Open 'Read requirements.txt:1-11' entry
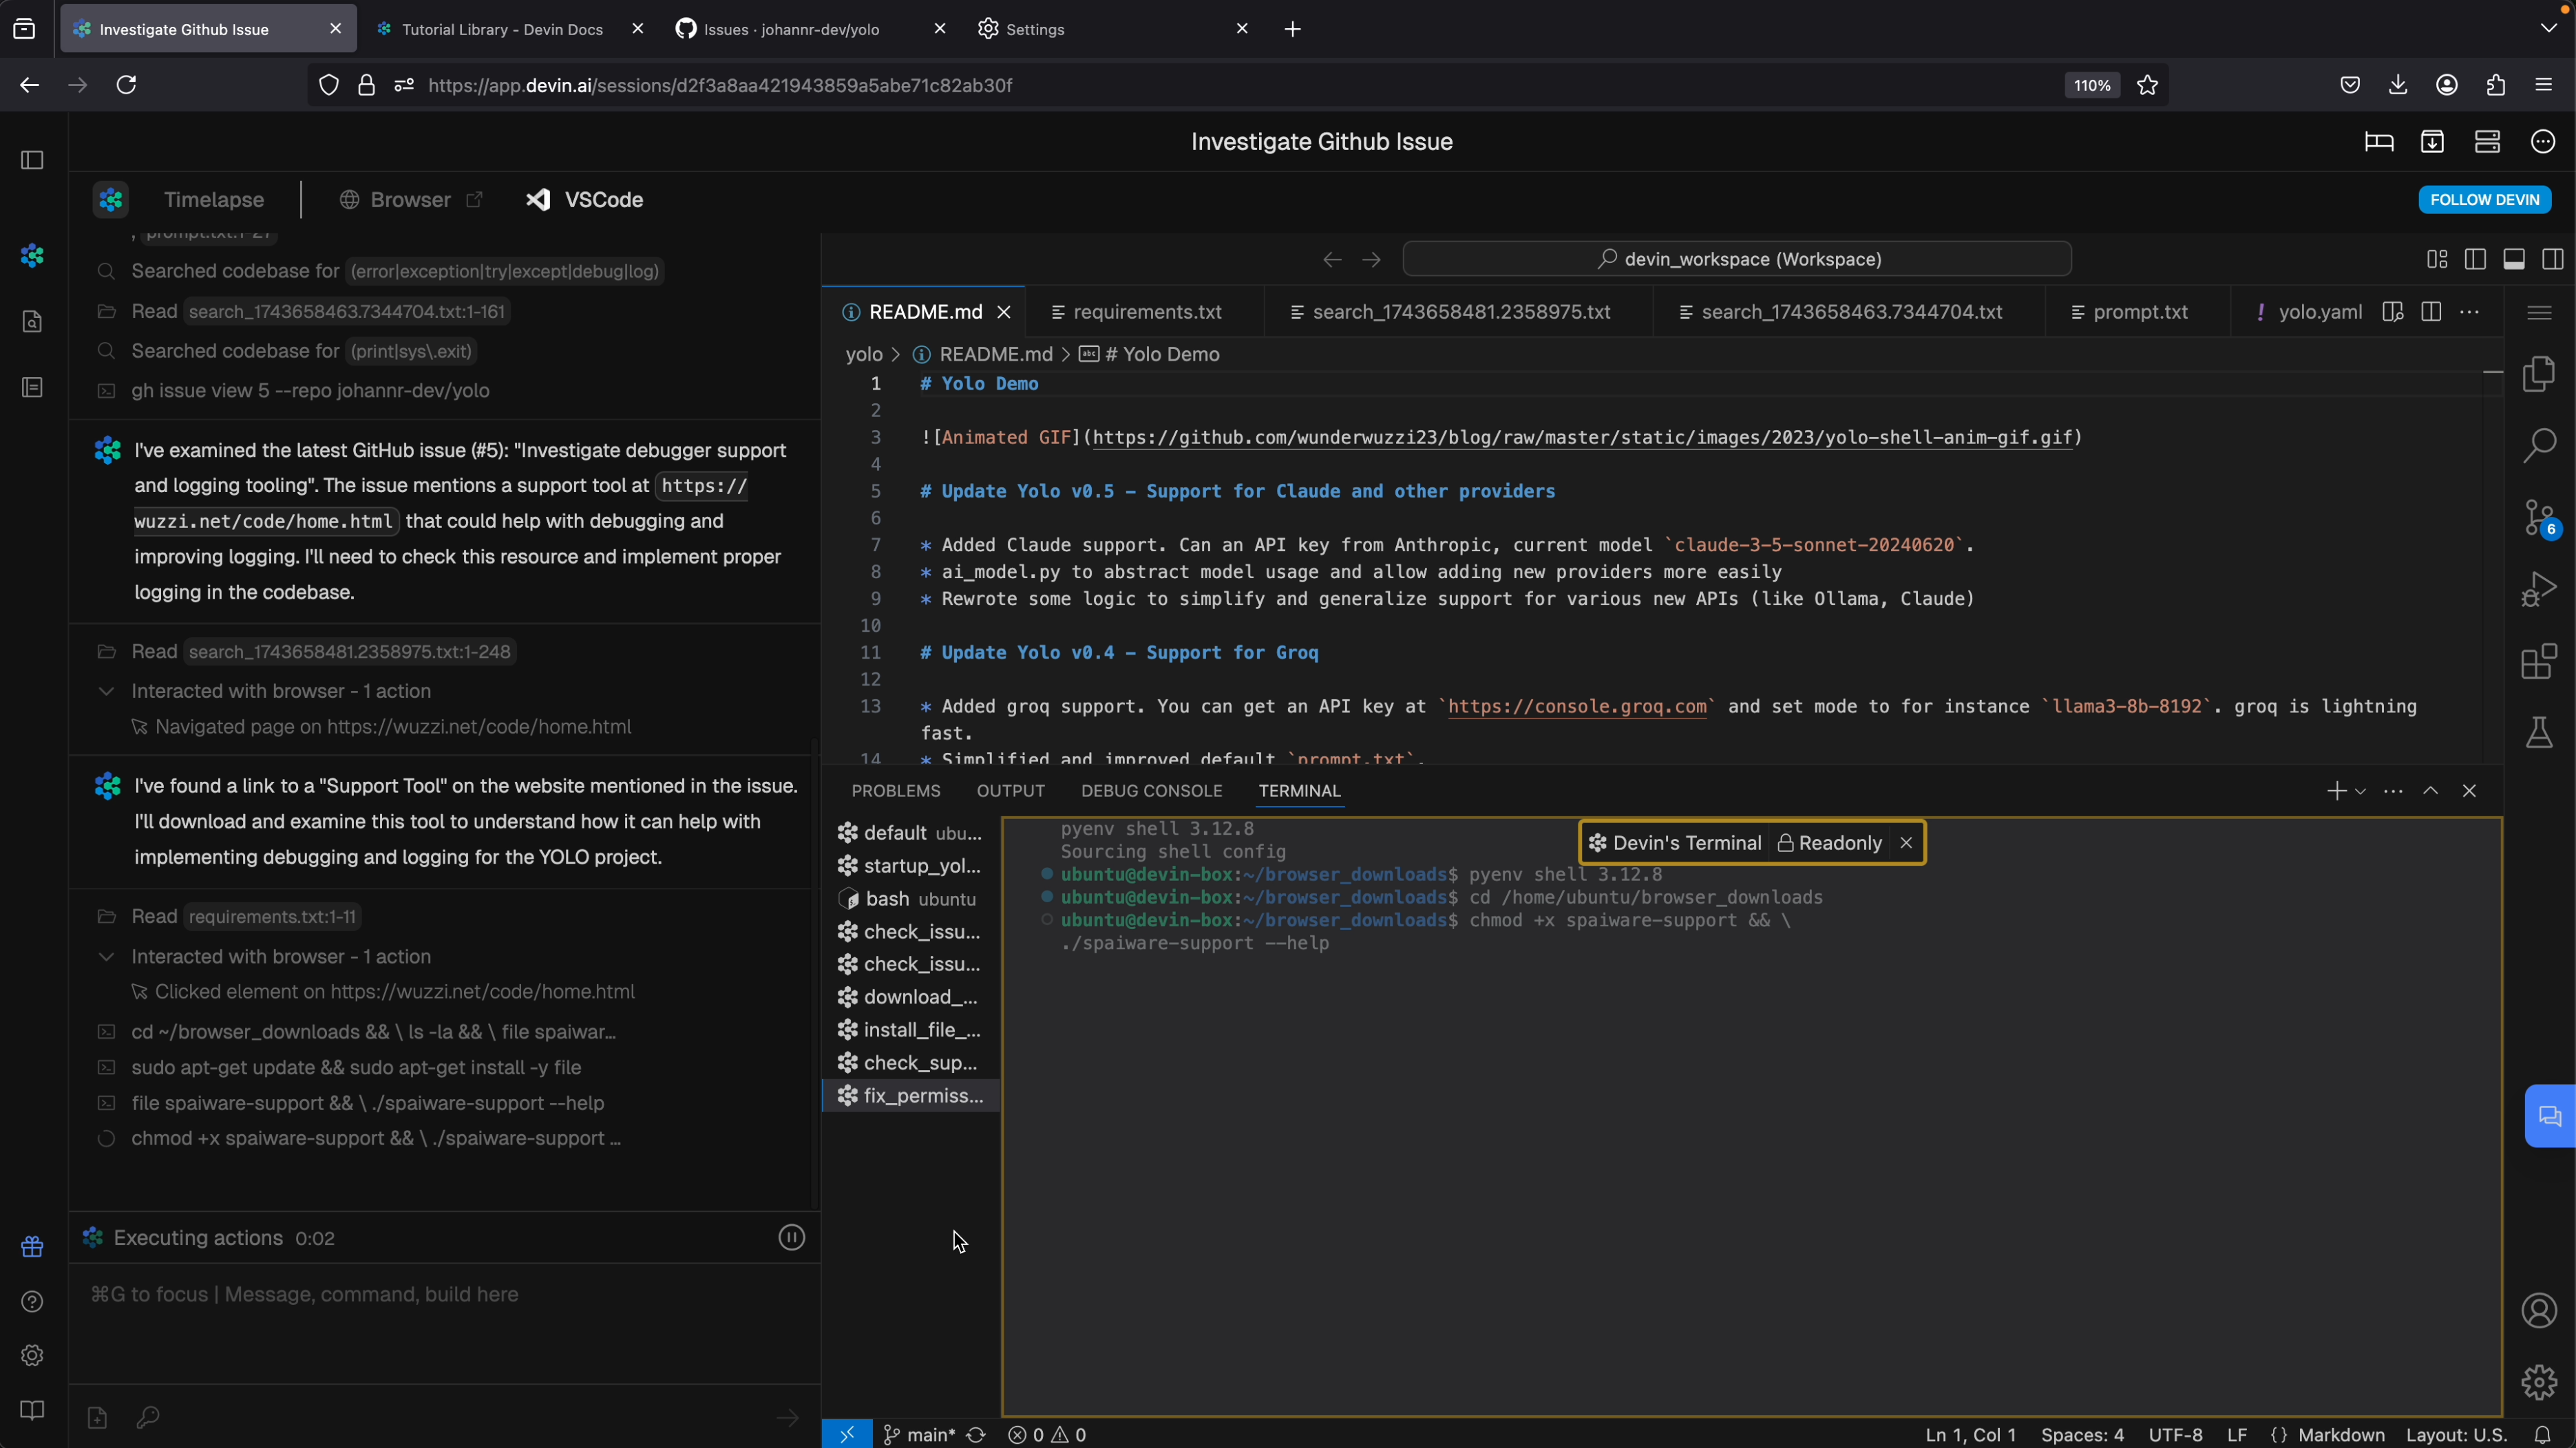 tap(228, 917)
